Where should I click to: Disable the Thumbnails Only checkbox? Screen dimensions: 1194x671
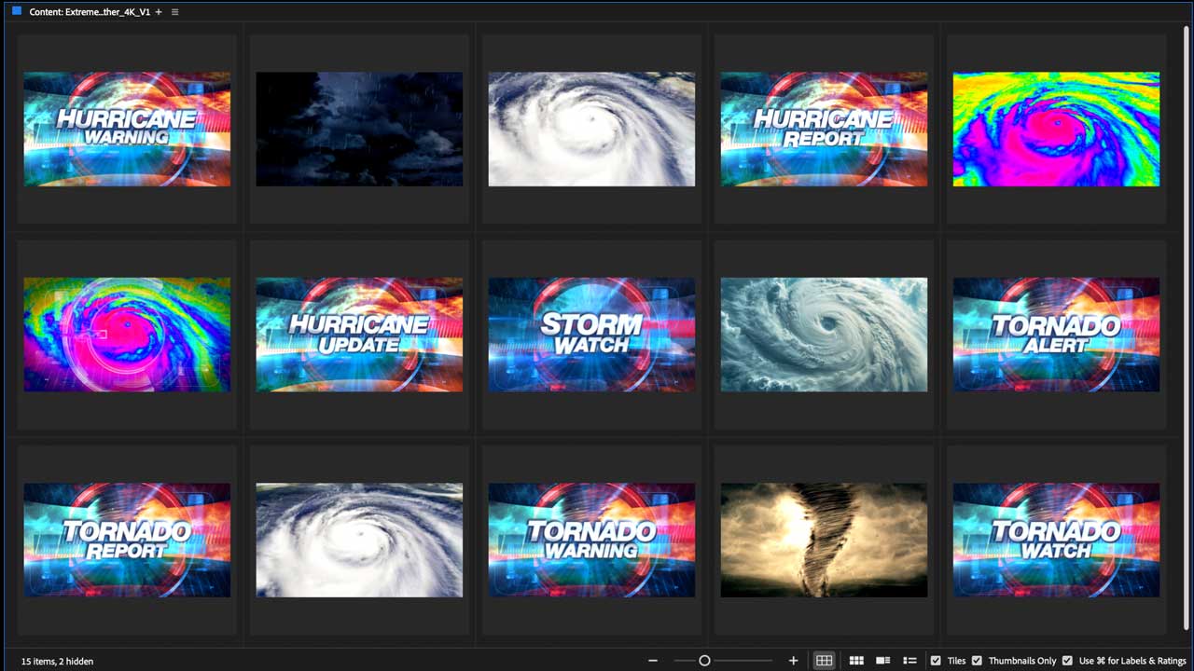pyautogui.click(x=977, y=661)
